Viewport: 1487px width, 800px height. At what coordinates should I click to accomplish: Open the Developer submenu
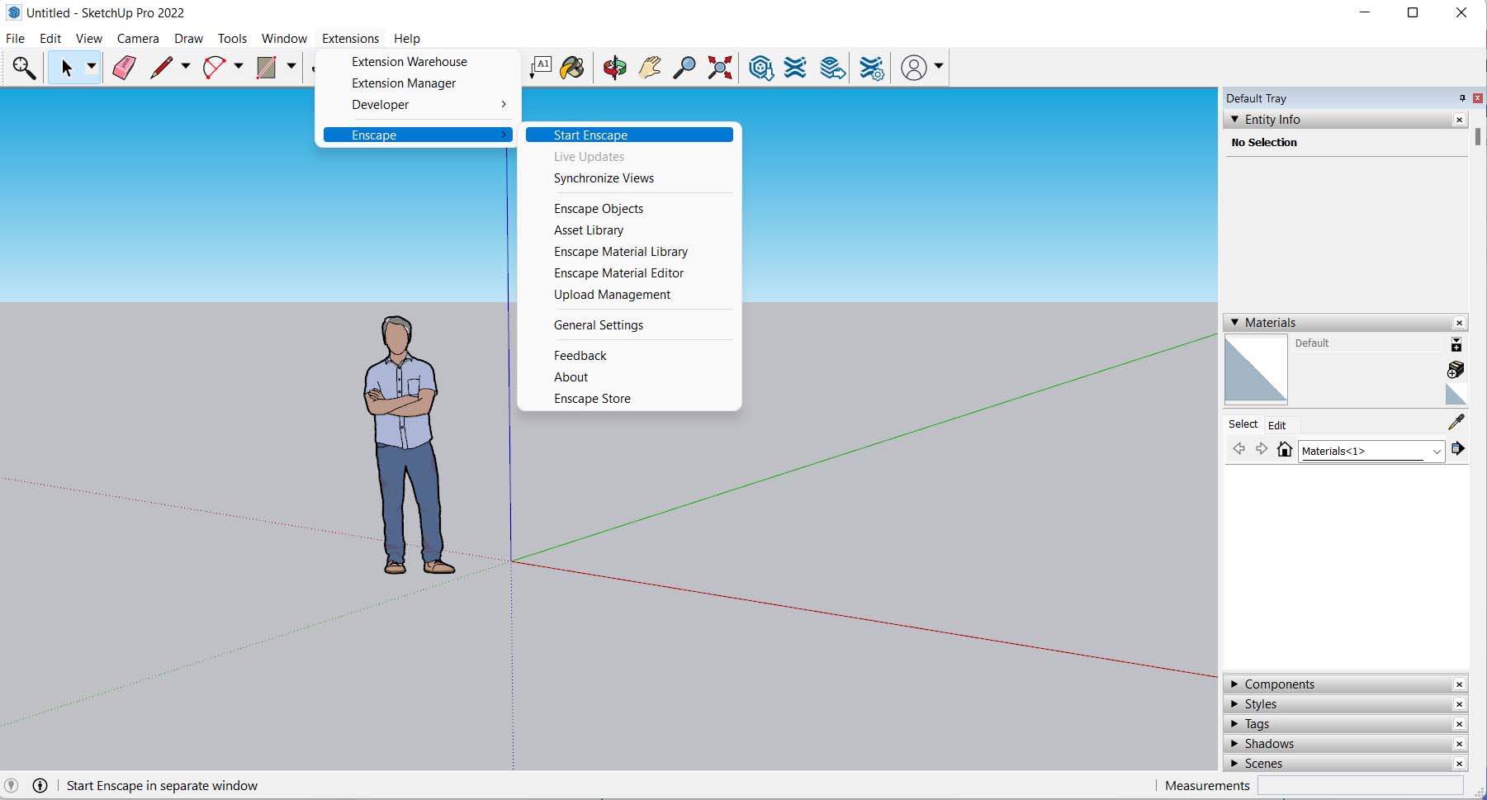pos(418,105)
